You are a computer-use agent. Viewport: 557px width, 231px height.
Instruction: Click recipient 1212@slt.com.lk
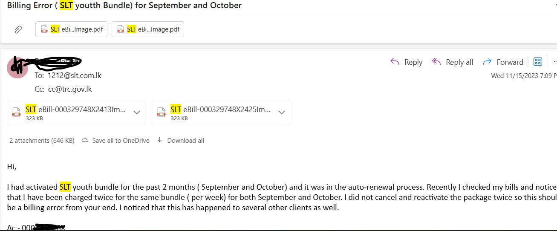click(x=75, y=75)
